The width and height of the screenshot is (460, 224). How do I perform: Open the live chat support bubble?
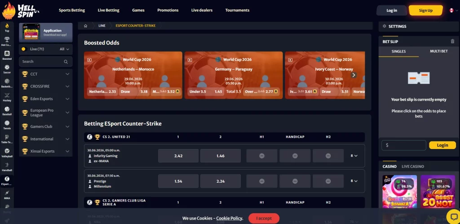pyautogui.click(x=454, y=217)
